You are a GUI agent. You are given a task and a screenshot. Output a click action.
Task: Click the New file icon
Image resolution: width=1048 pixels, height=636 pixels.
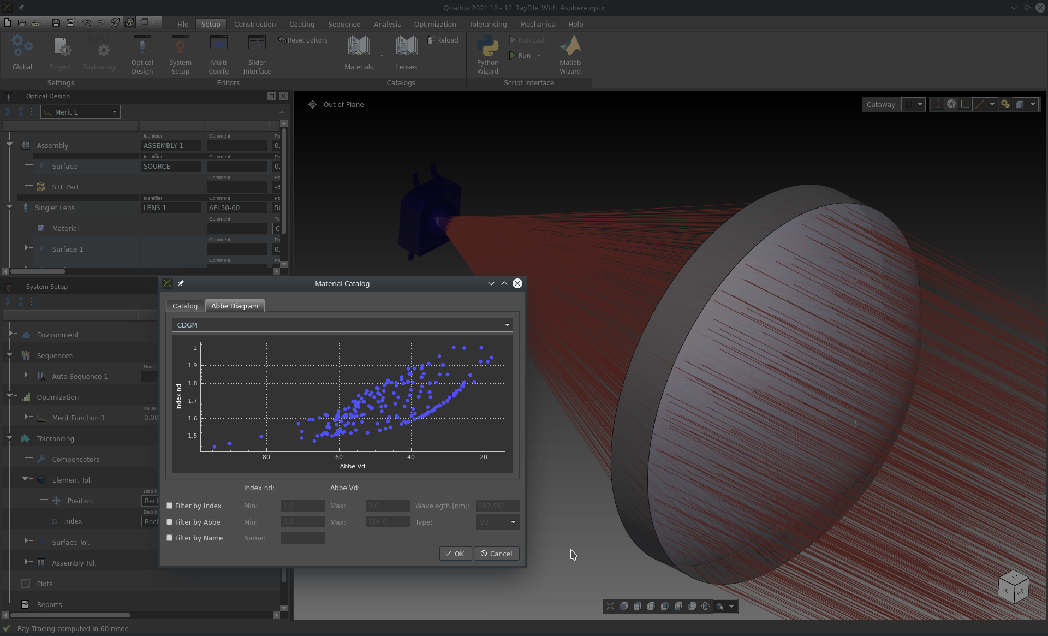(8, 22)
